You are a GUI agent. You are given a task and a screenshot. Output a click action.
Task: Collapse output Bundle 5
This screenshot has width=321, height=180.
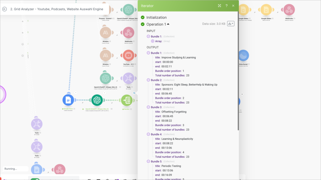click(x=148, y=162)
